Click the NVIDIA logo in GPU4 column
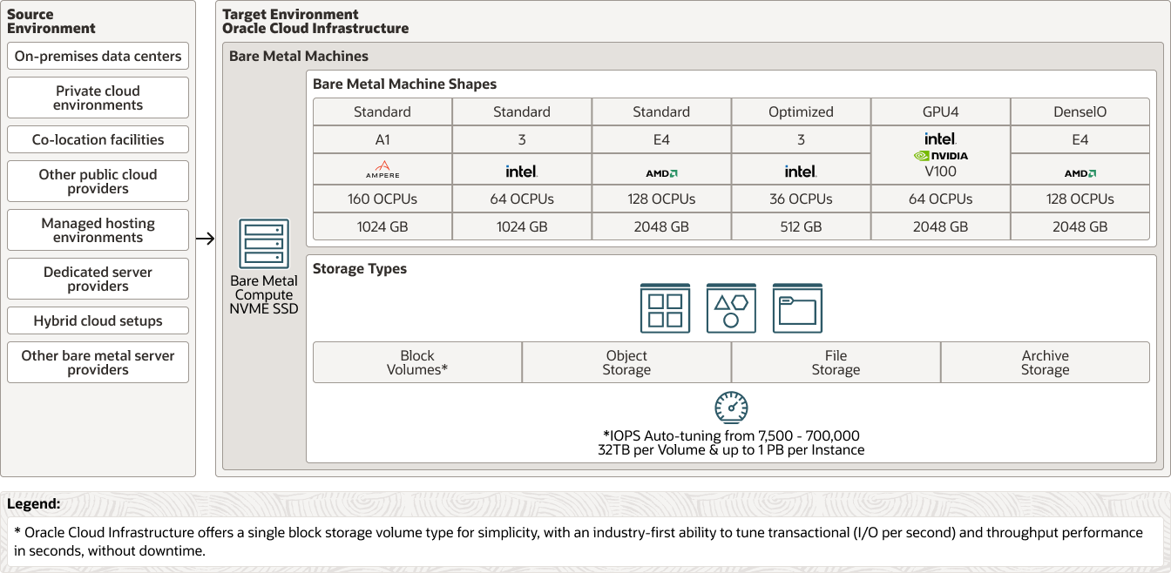Screen dimensions: 1171x573 (x=940, y=156)
